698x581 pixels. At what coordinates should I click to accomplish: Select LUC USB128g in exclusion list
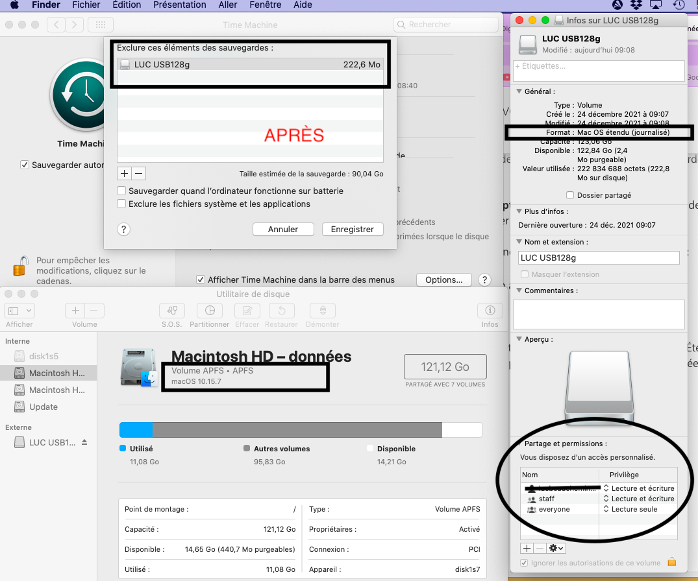pyautogui.click(x=250, y=64)
